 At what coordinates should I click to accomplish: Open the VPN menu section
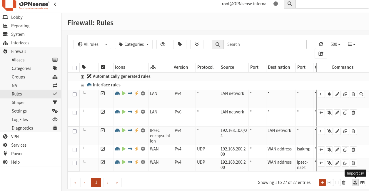point(31,137)
